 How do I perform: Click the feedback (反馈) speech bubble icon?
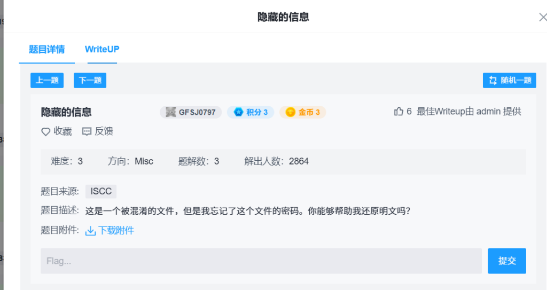87,131
